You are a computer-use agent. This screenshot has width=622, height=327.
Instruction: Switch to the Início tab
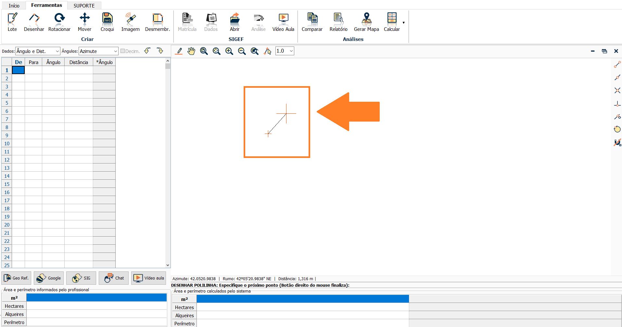point(14,6)
